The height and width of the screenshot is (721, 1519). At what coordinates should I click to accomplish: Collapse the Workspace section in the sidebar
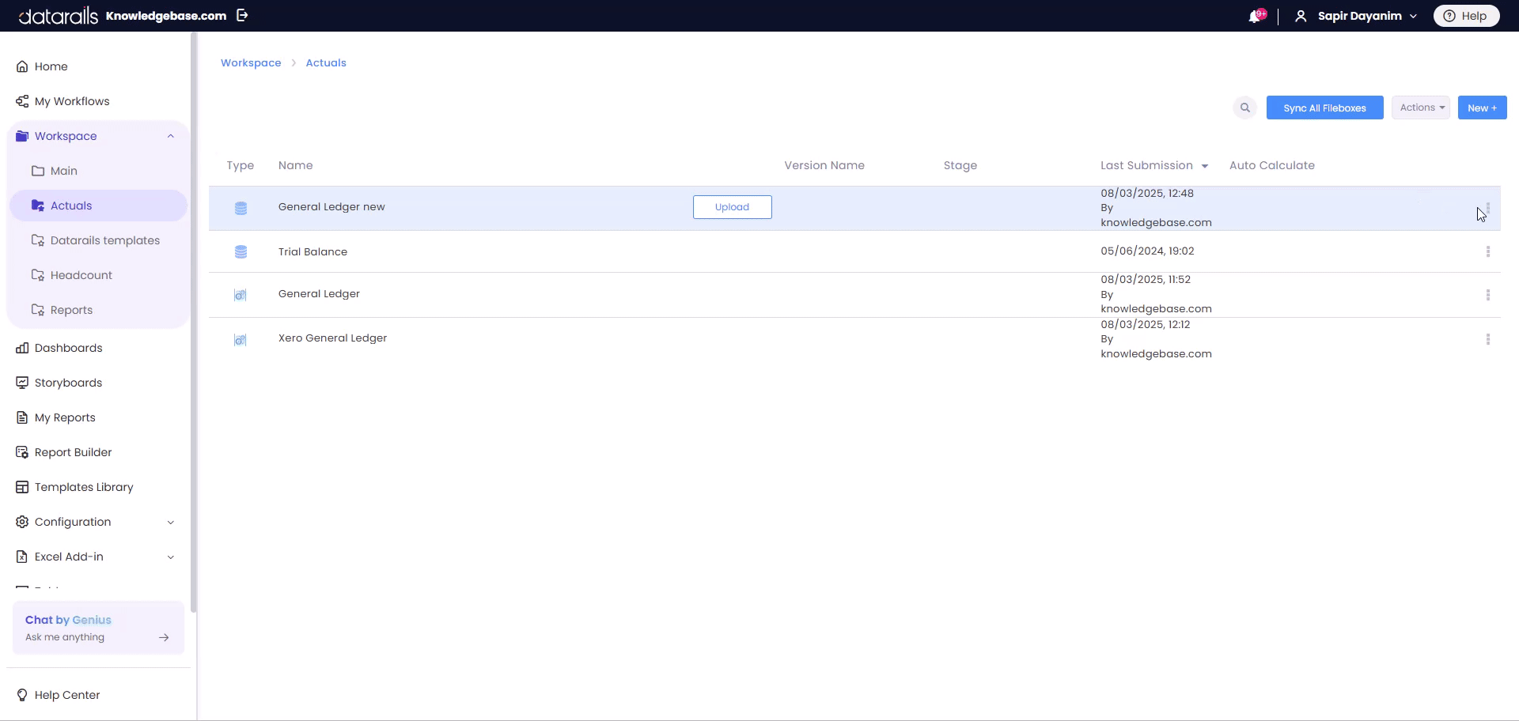pos(171,136)
